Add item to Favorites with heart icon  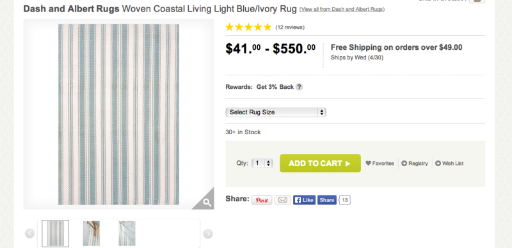tap(380, 164)
